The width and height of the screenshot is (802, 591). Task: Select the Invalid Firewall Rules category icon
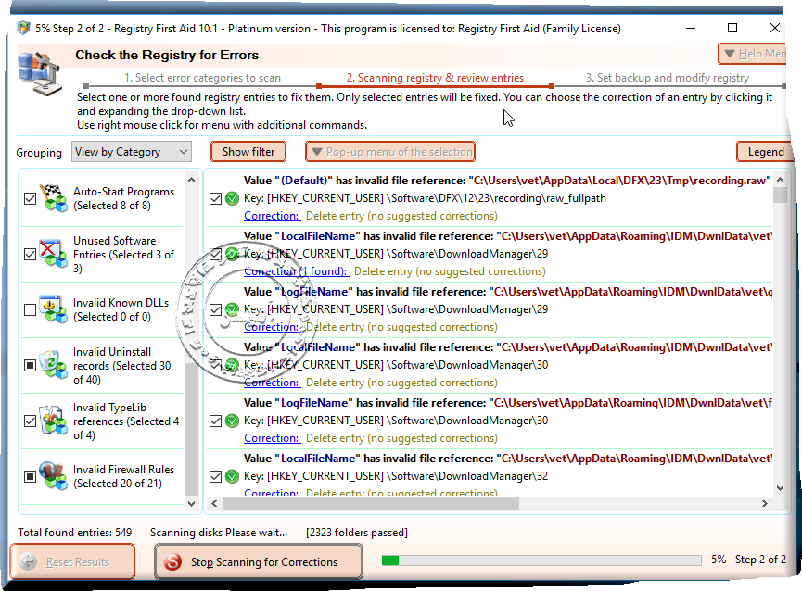54,476
